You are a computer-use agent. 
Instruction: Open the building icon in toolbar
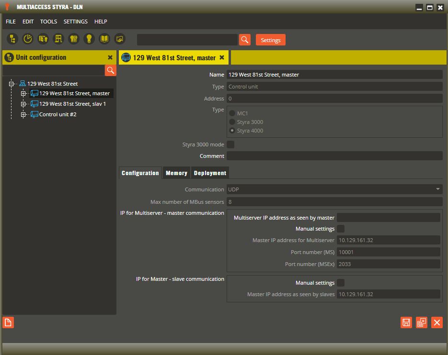pyautogui.click(x=58, y=39)
